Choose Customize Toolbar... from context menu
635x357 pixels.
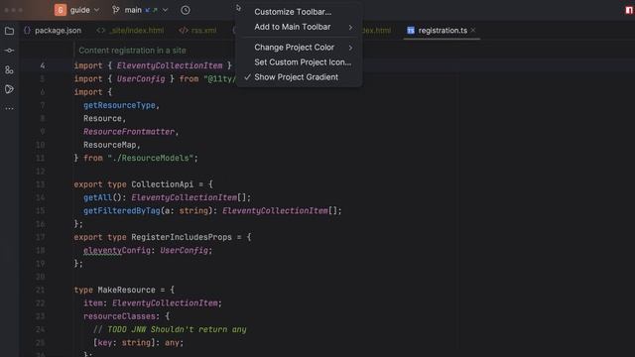pyautogui.click(x=299, y=12)
